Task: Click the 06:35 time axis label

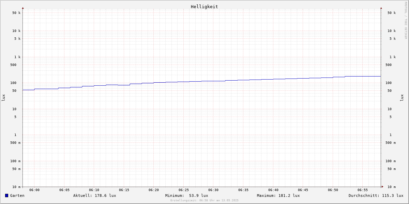Action: (x=243, y=190)
